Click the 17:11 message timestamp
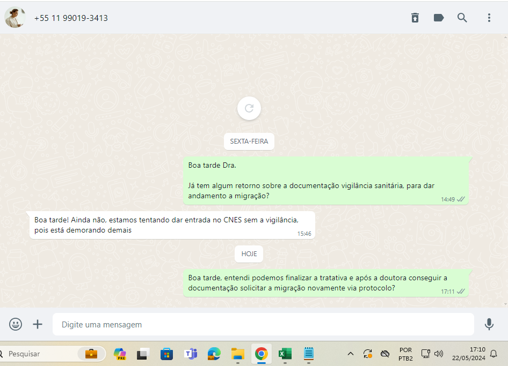Screen dimensions: 508x366 pos(448,292)
